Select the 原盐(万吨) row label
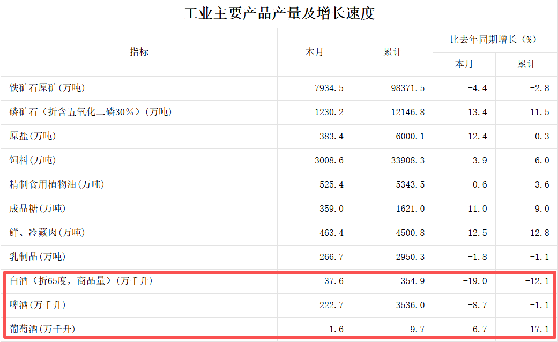 (33, 136)
